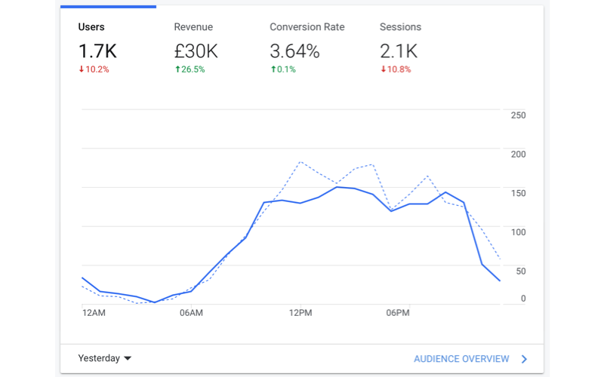The width and height of the screenshot is (604, 377).
Task: Click the green up arrow under Revenue
Action: coord(177,69)
